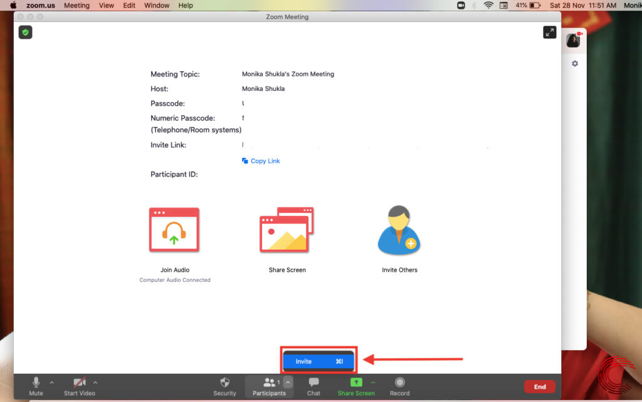This screenshot has width=642, height=402.
Task: Toggle Start Video on
Action: [80, 386]
